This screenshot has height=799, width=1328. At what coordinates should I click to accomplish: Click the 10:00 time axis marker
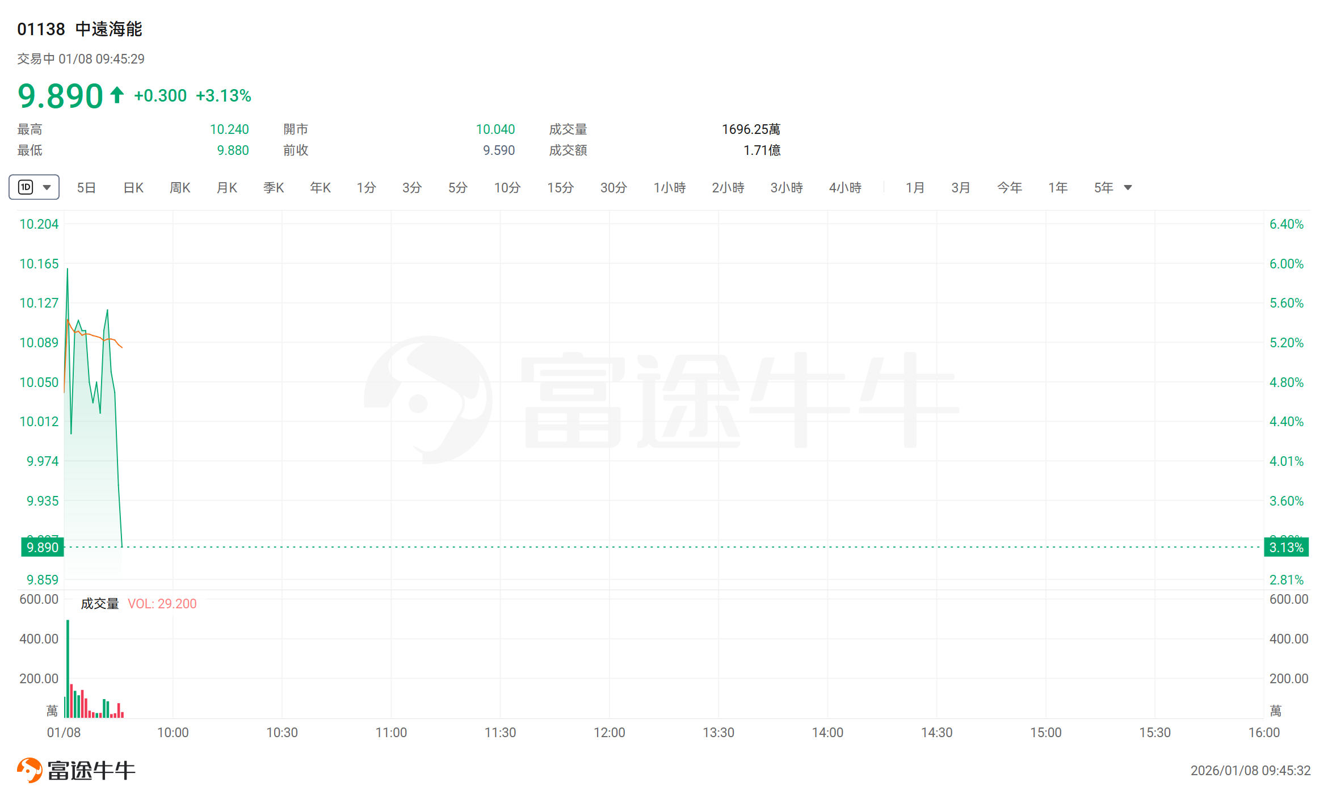click(x=173, y=733)
